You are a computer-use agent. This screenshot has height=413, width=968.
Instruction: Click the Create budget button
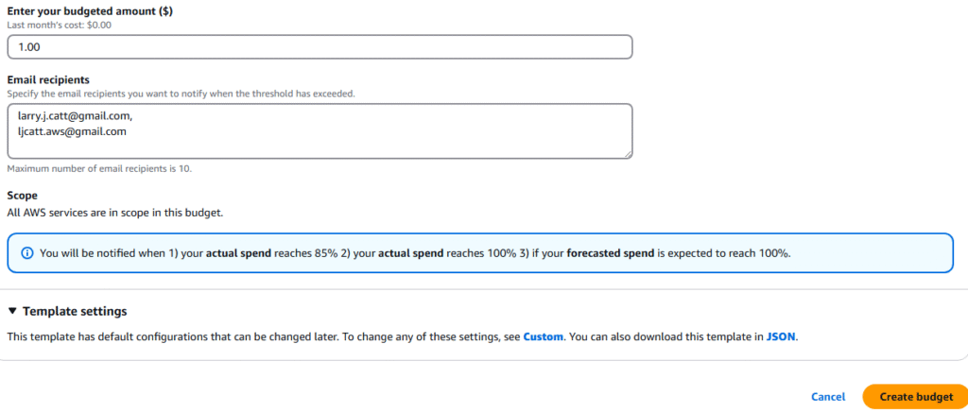(916, 397)
